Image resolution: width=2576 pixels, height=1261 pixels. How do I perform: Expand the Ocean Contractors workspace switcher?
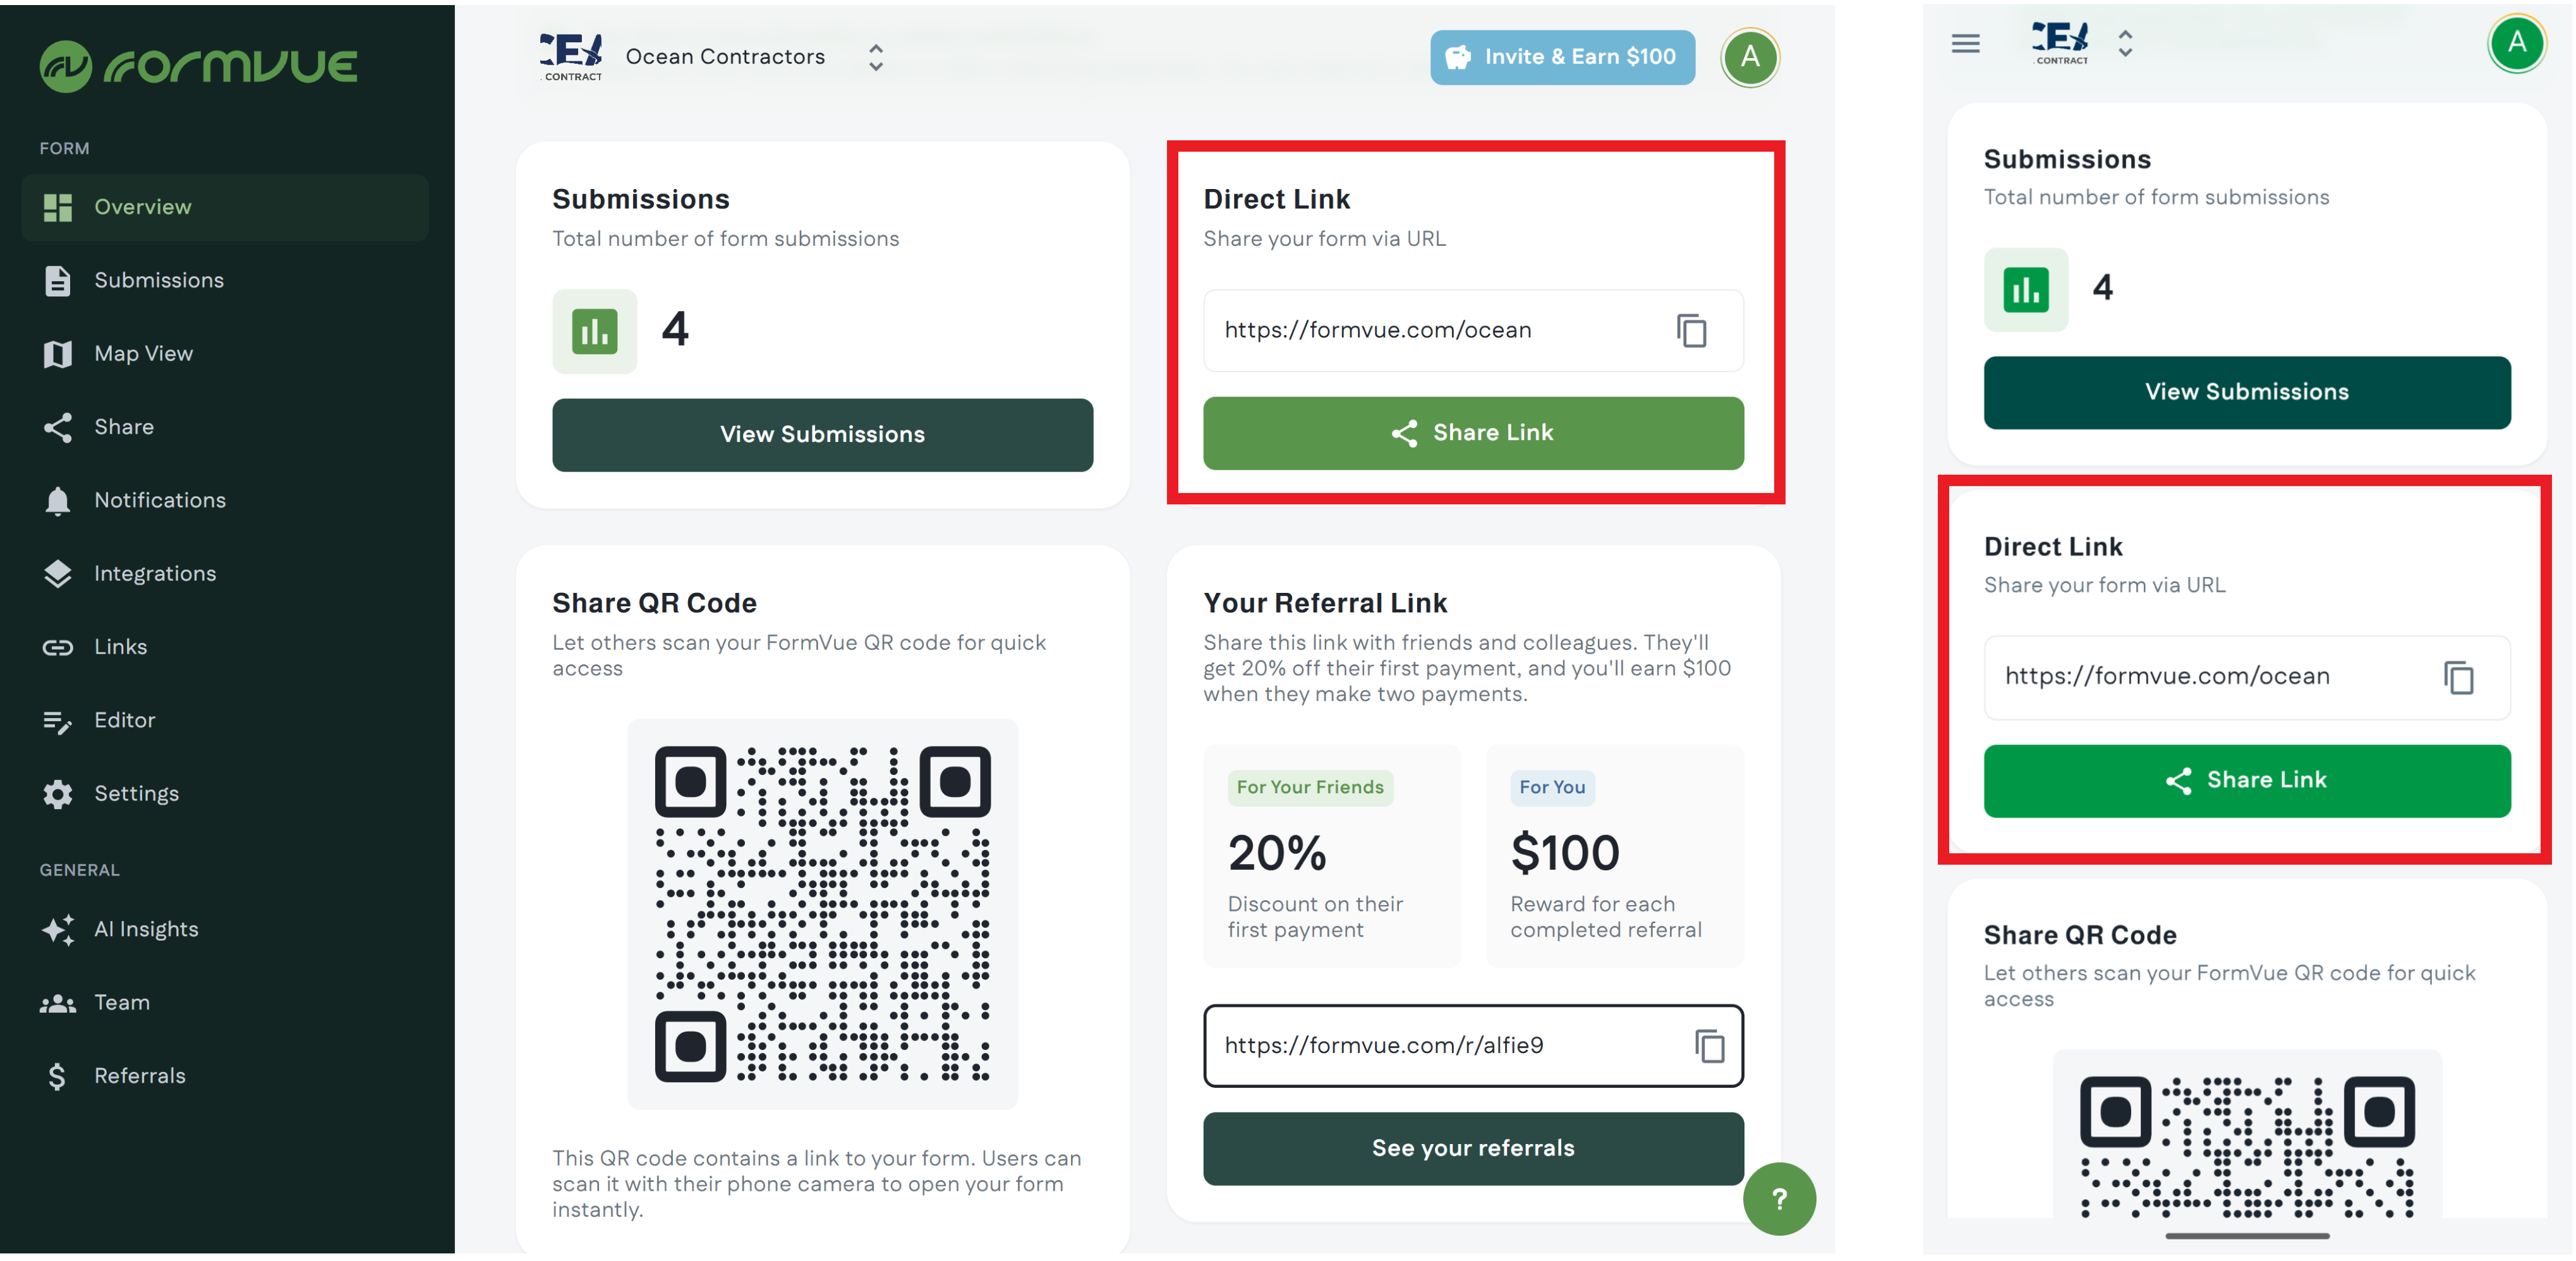tap(875, 57)
